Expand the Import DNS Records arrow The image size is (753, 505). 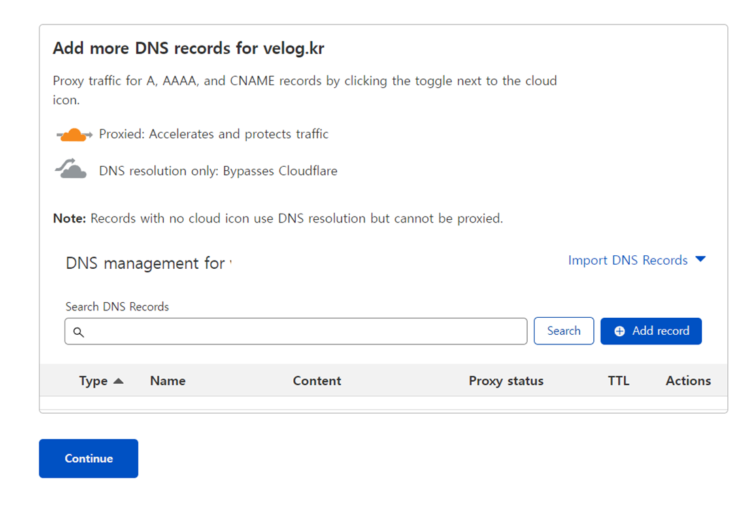[700, 259]
